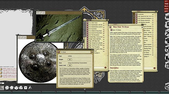Open Art: The Runestone image entry

click(94, 35)
